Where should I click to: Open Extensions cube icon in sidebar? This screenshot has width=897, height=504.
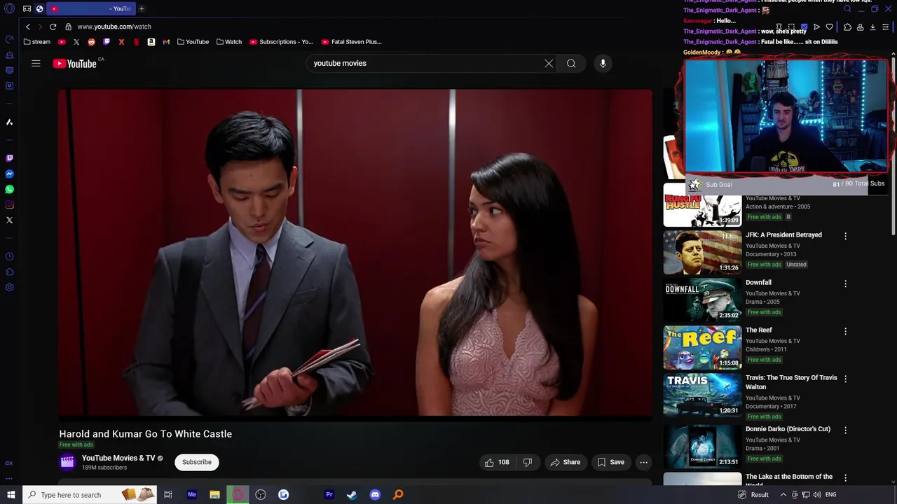point(9,272)
